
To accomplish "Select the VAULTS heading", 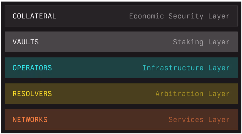I will pyautogui.click(x=26, y=42).
